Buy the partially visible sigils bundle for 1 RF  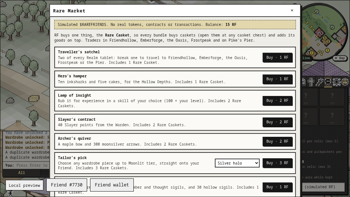(x=277, y=187)
